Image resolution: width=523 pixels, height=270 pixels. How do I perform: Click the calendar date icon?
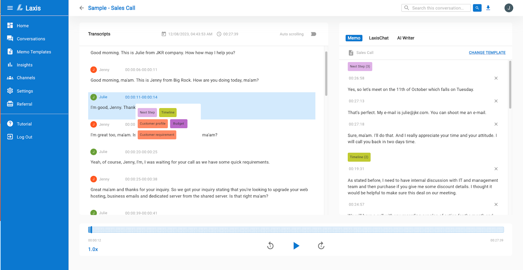[164, 34]
